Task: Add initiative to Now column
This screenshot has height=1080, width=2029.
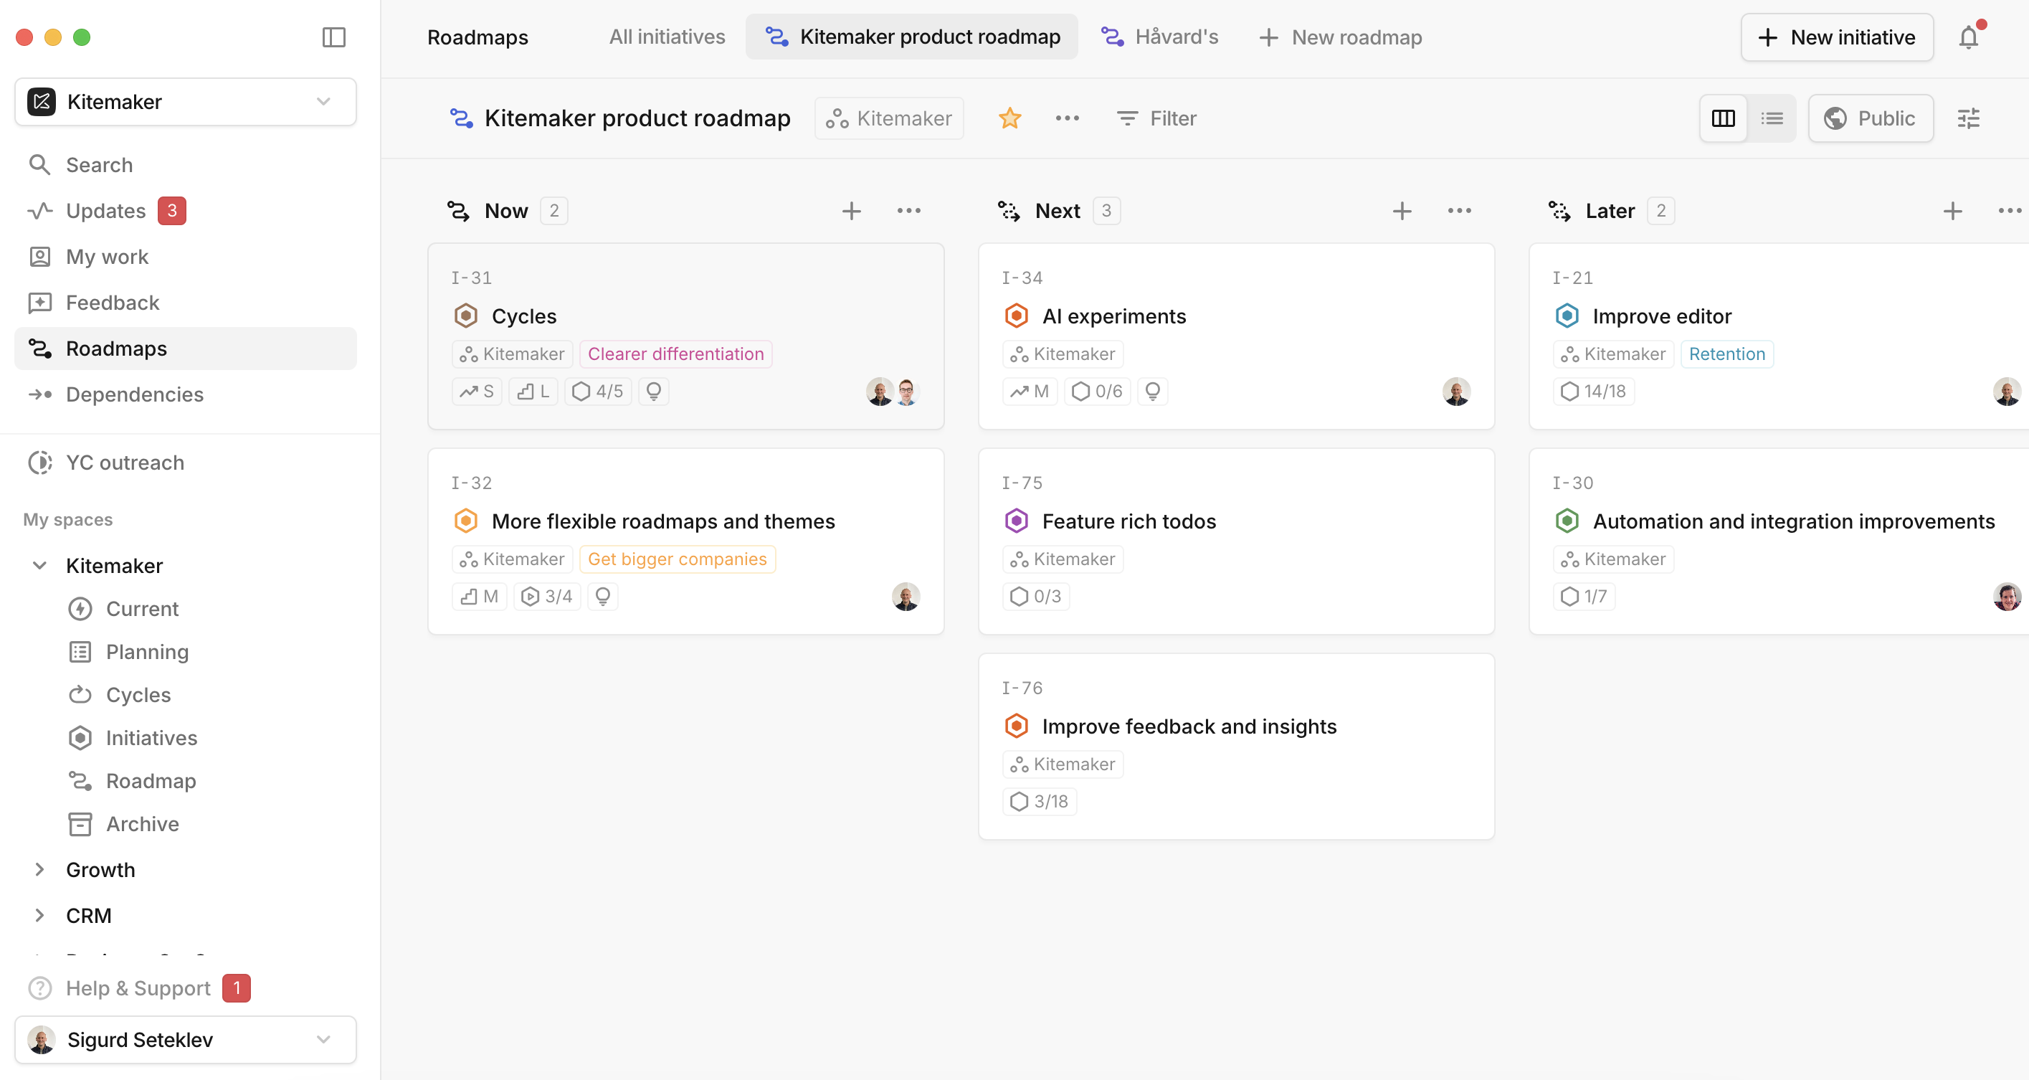Action: 850,211
